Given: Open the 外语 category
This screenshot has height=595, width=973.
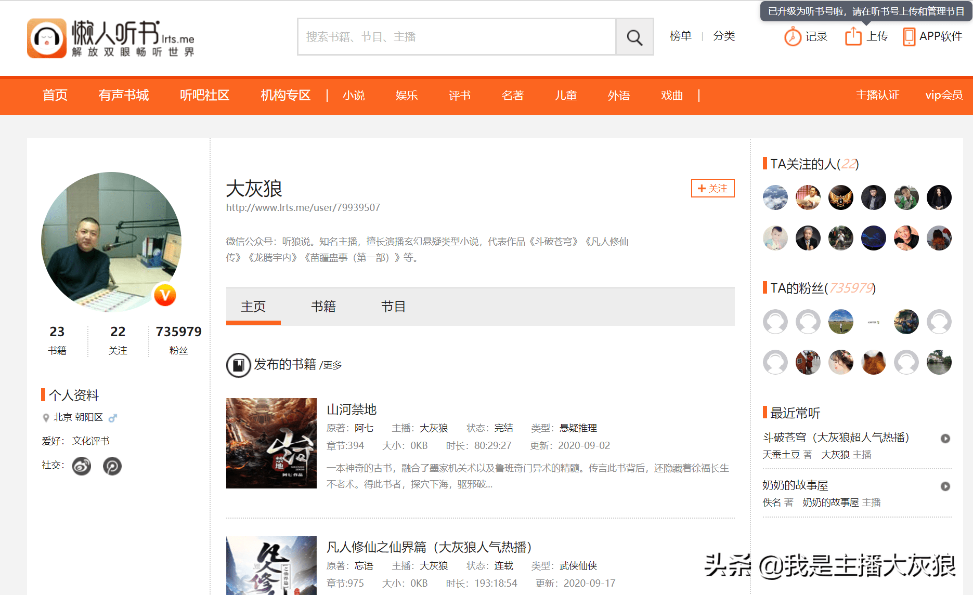Looking at the screenshot, I should (x=619, y=96).
